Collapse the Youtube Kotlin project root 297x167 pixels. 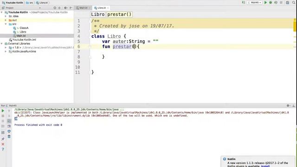(2, 13)
